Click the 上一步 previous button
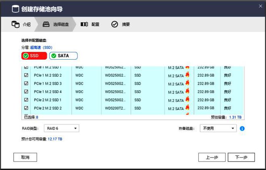 point(212,157)
